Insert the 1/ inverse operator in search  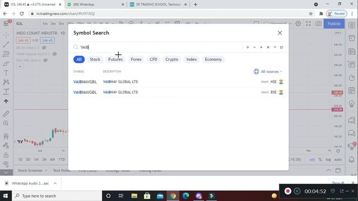point(281,47)
